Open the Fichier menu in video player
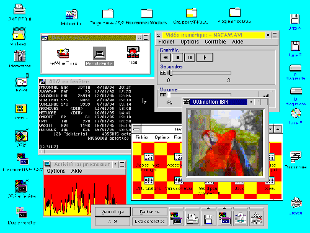310x233 pixels. click(166, 42)
